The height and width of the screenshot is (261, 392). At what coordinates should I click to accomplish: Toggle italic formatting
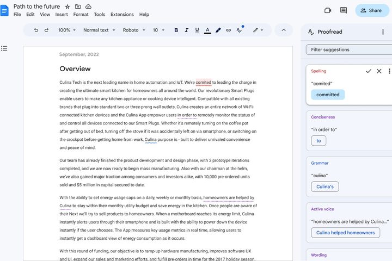point(187,30)
